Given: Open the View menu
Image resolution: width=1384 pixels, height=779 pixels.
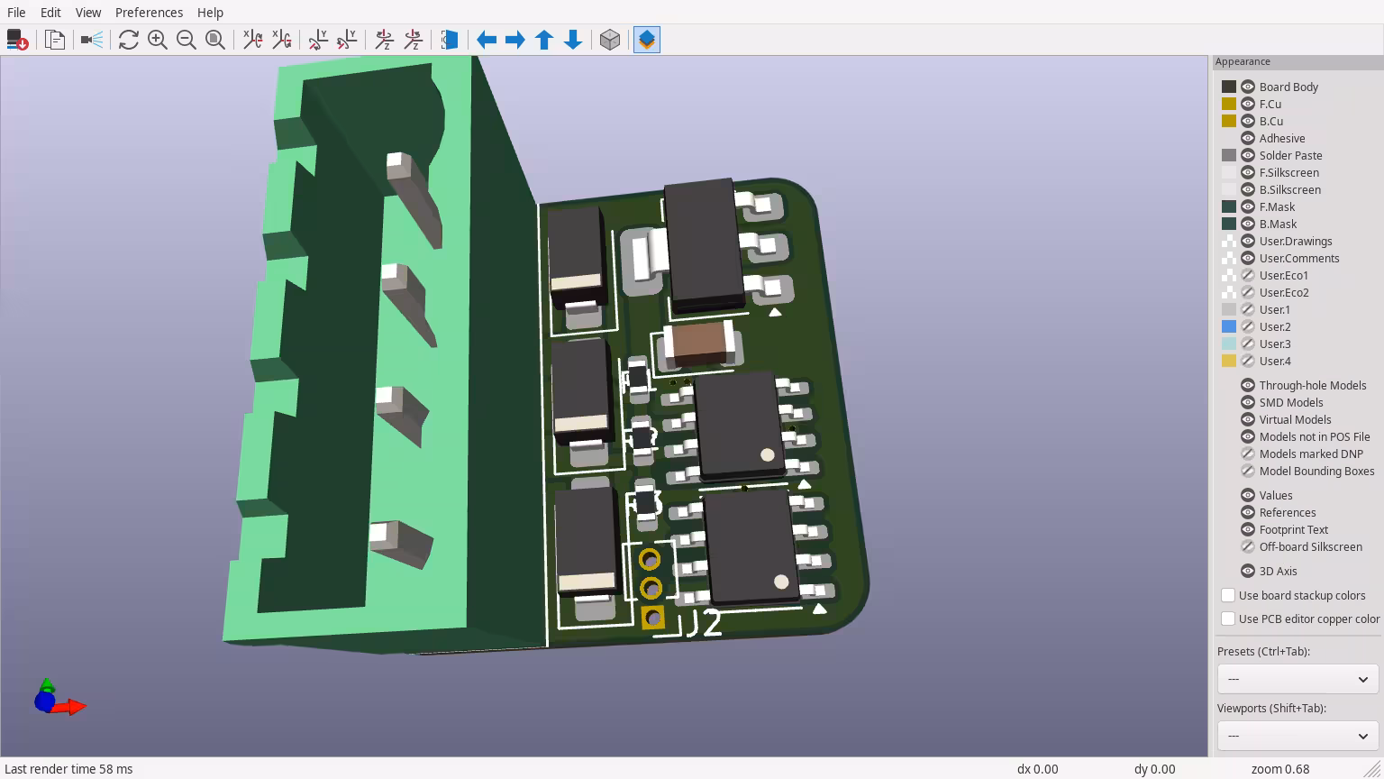Looking at the screenshot, I should [x=88, y=13].
